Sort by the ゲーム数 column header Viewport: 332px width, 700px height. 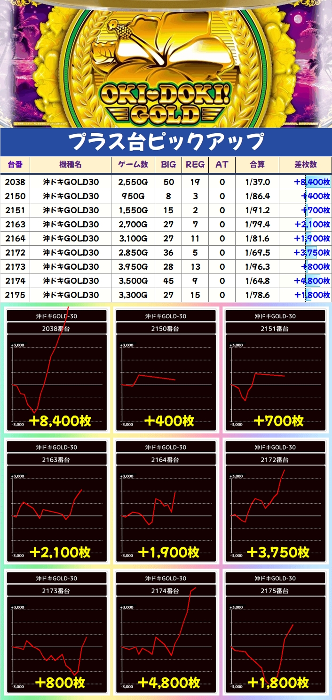(133, 165)
